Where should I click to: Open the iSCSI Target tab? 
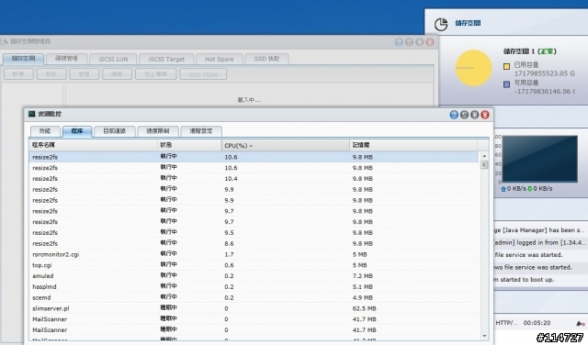166,59
